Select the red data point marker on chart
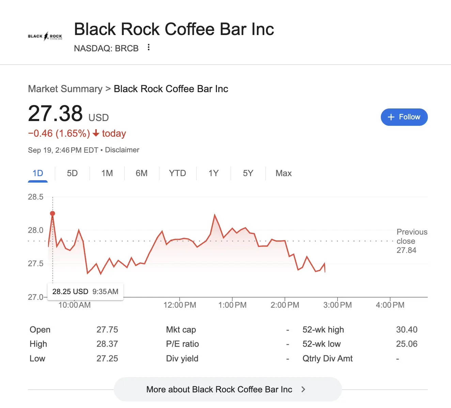451x408 pixels. pyautogui.click(x=52, y=213)
